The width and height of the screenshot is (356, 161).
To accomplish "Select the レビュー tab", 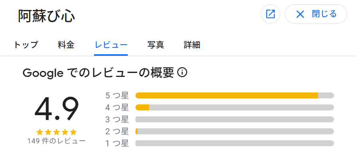I will [111, 45].
